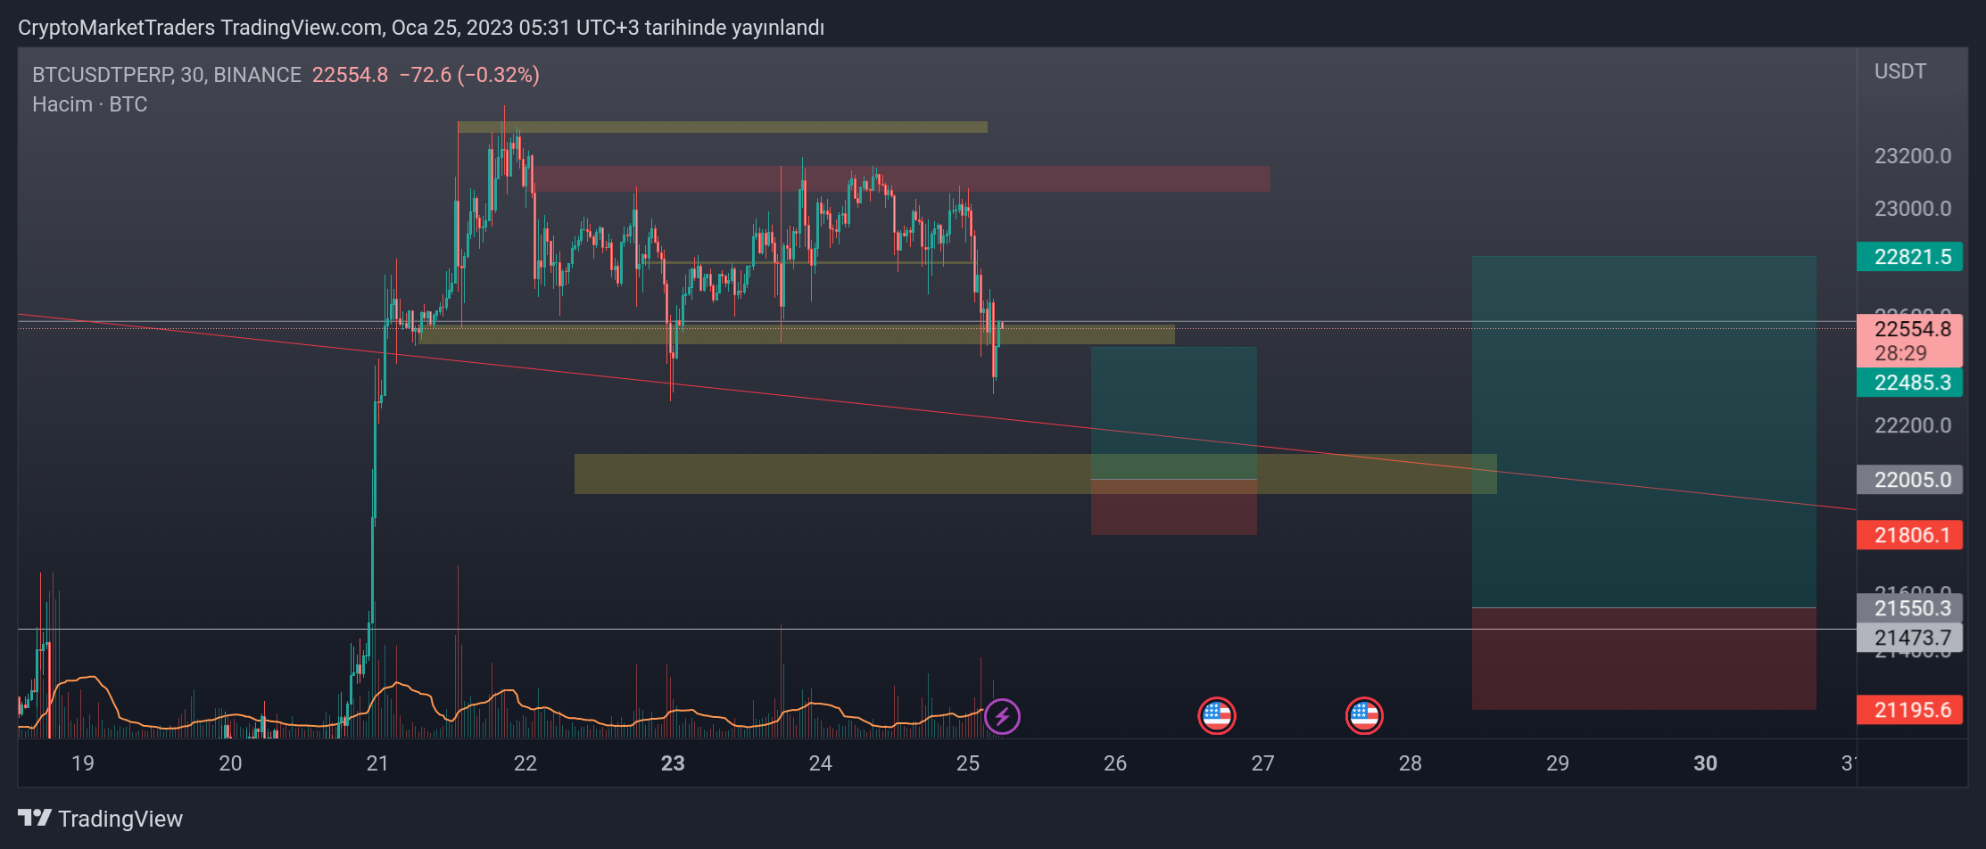Click the Hacim · BTC volume indicator label
The height and width of the screenshot is (849, 1986).
pos(90,104)
